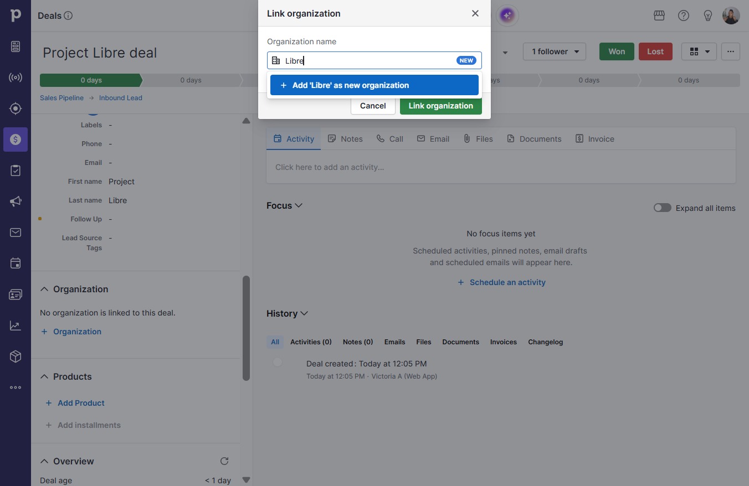Open the target Focus sidebar icon

point(16,108)
